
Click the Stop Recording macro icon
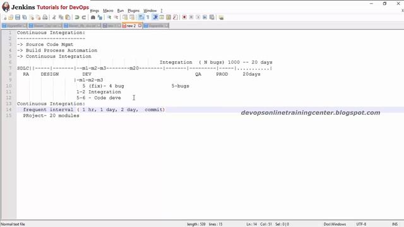[x=191, y=18]
